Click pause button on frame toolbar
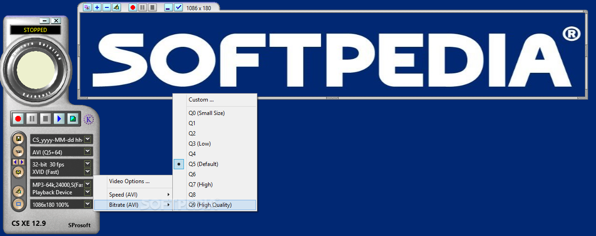The width and height of the screenshot is (596, 236). [143, 7]
